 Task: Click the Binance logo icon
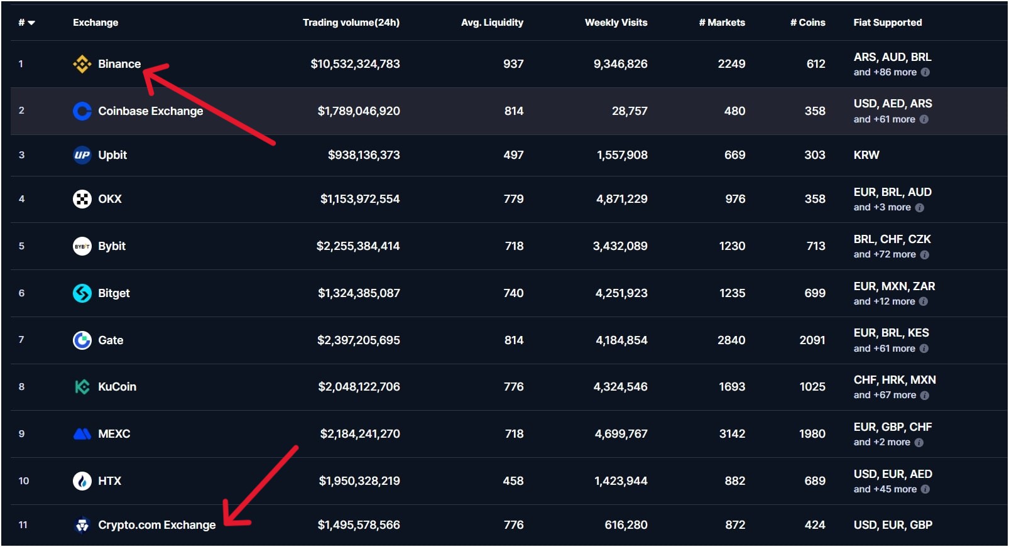(82, 64)
